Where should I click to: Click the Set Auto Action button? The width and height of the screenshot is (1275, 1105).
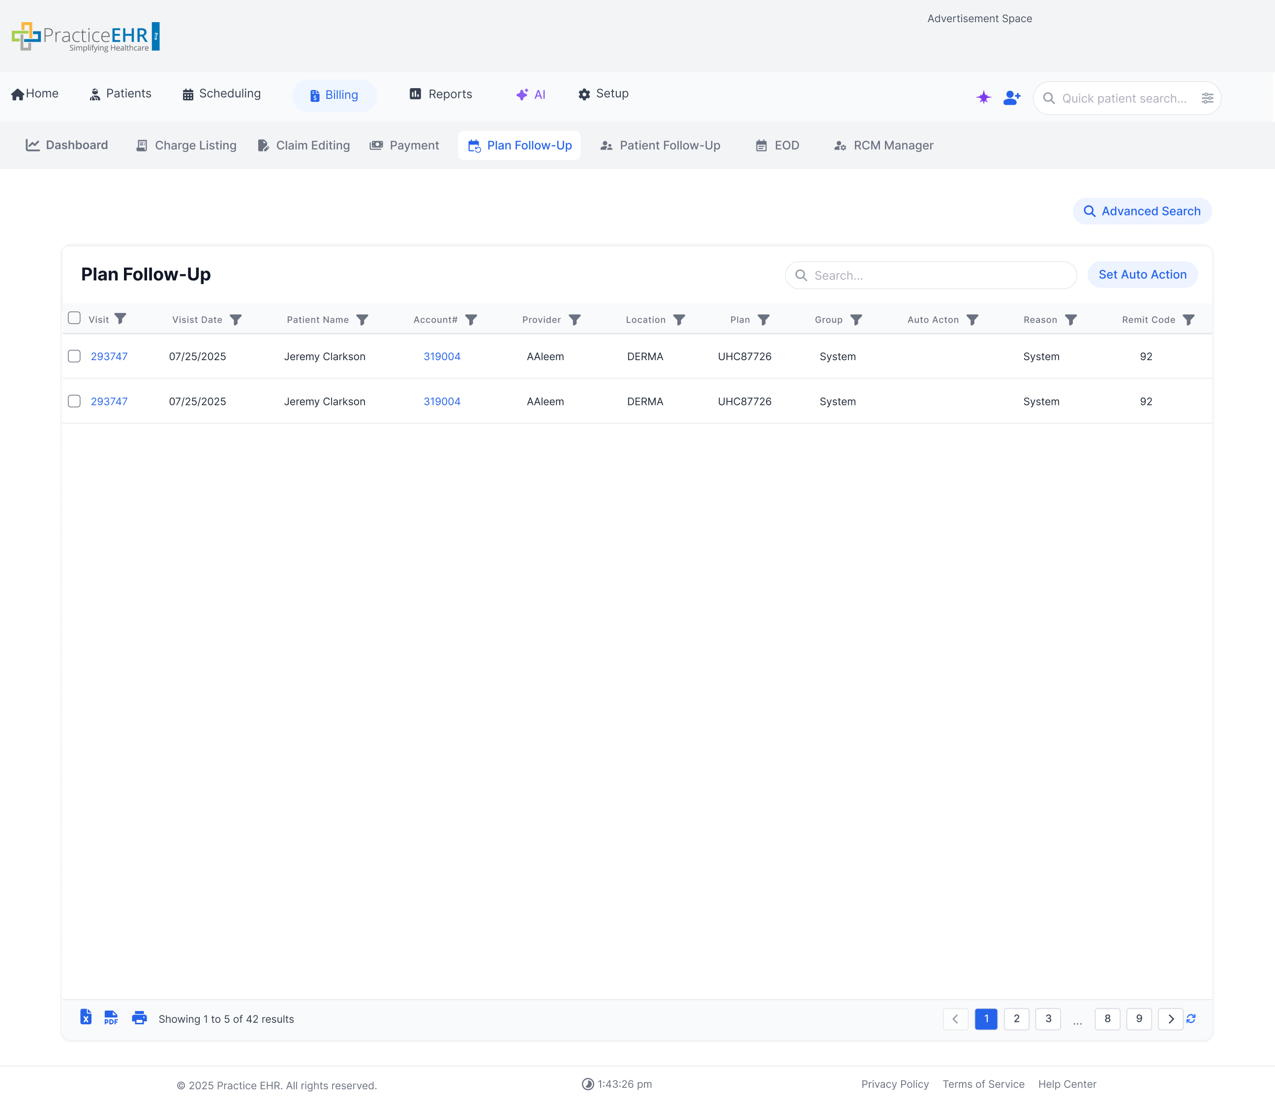click(x=1142, y=275)
